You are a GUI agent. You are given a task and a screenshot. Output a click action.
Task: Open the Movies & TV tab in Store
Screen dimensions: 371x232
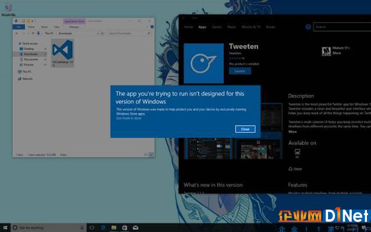click(x=251, y=27)
